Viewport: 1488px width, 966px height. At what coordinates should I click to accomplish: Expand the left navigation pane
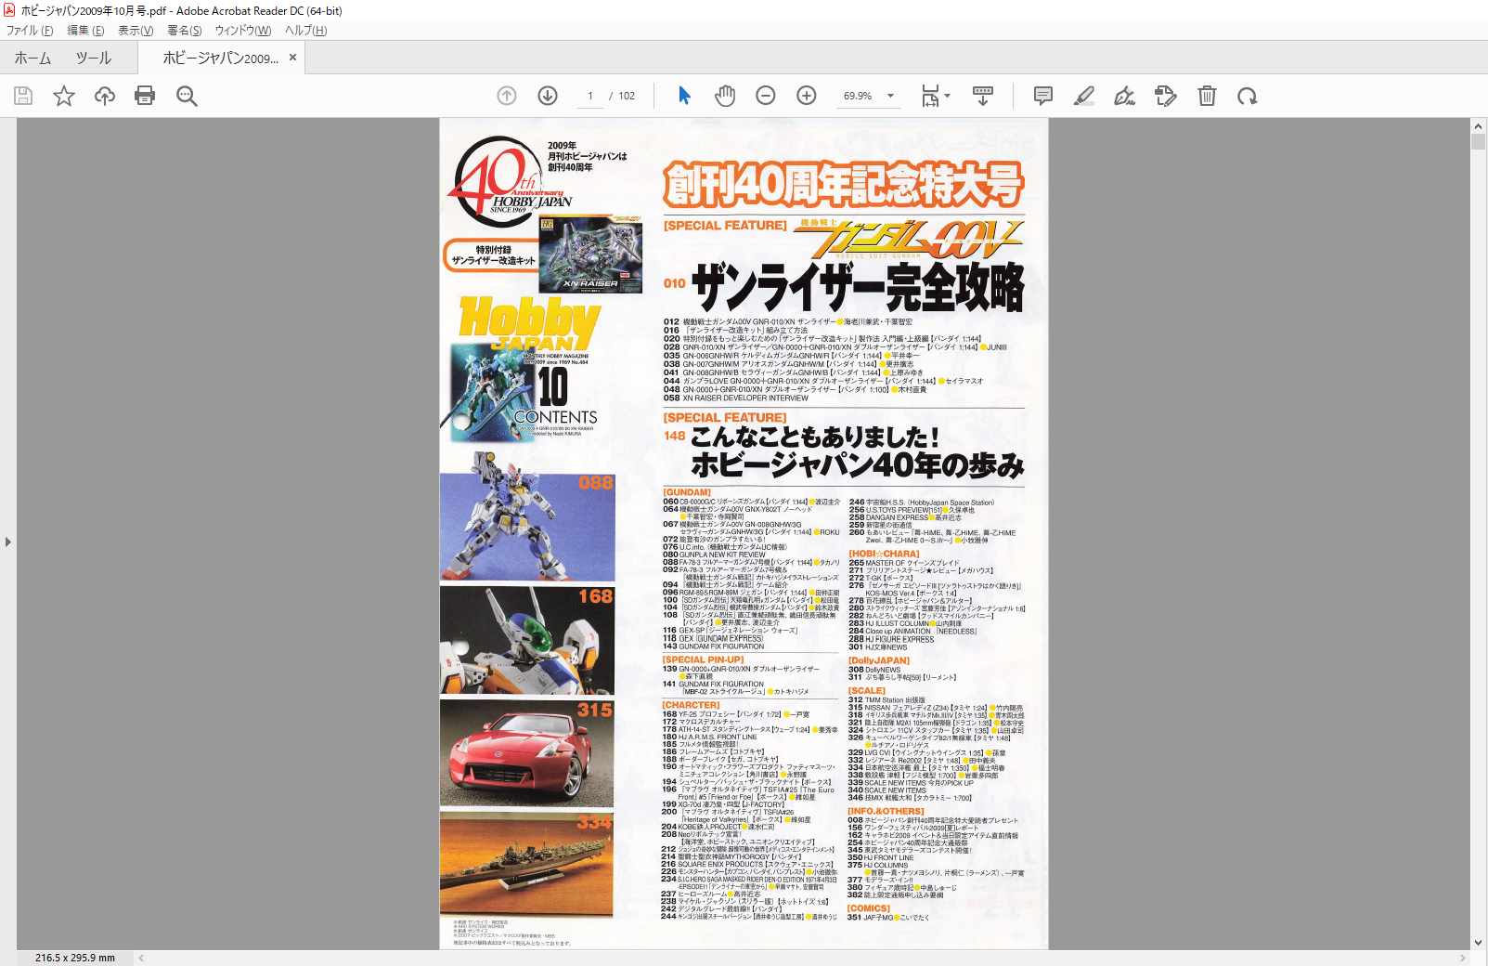point(8,542)
